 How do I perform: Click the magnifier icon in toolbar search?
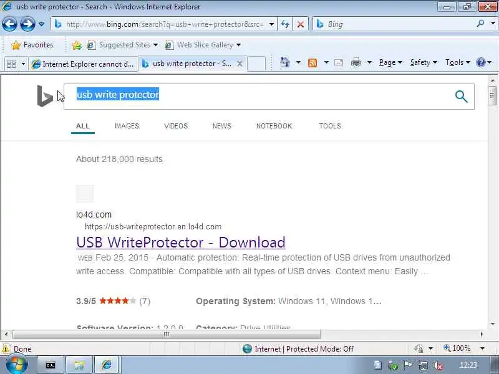[480, 23]
